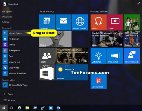Open the Calendar tile

point(47,22)
